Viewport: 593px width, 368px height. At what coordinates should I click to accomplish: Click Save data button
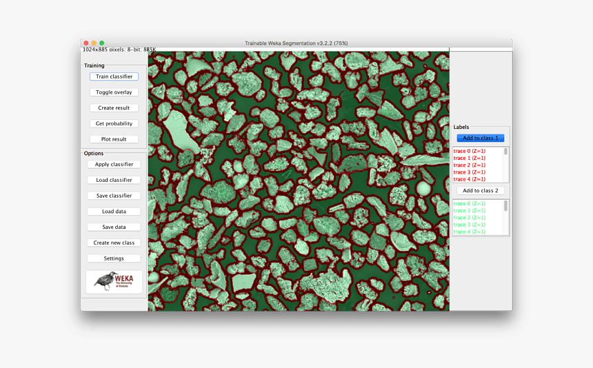(x=114, y=227)
